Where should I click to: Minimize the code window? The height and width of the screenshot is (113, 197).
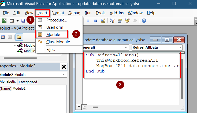click(x=155, y=40)
